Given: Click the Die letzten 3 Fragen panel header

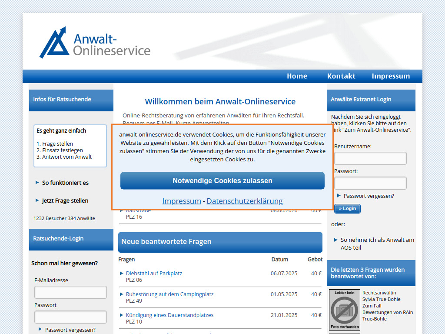Looking at the screenshot, I should [371, 273].
